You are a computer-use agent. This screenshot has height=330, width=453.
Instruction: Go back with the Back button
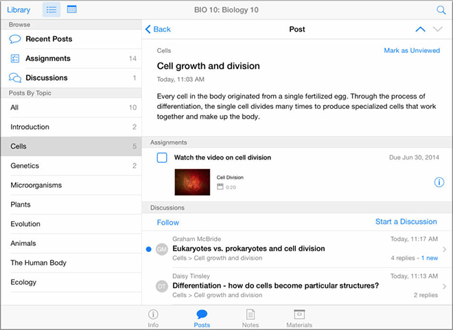(x=158, y=29)
